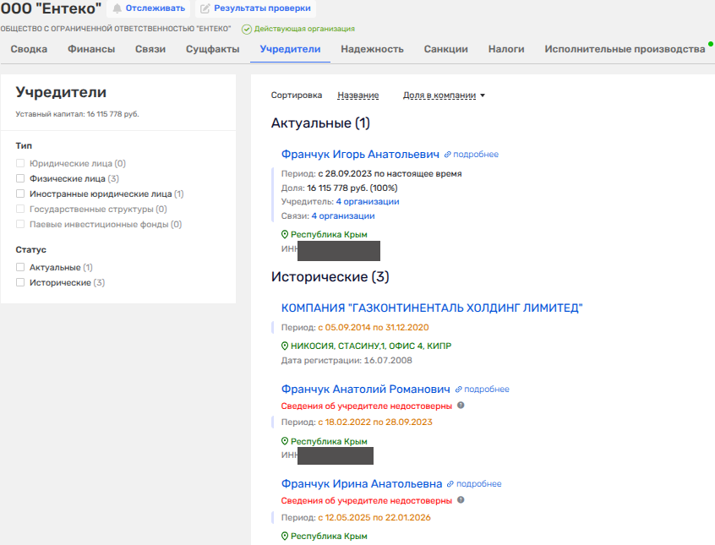Click the period с 18.02.2022 по 28.09.2023
The height and width of the screenshot is (545, 715).
tap(375, 422)
